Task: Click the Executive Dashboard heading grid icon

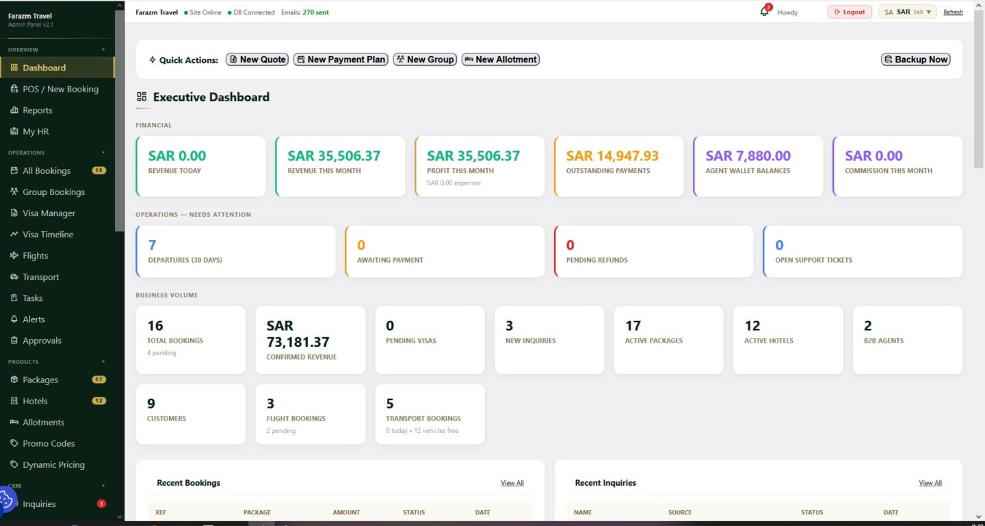Action: click(142, 97)
